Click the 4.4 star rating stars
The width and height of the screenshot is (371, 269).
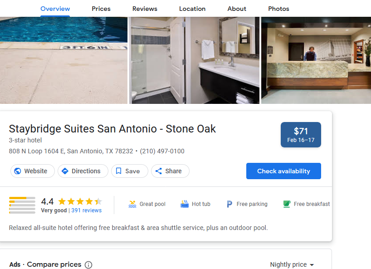[80, 201]
